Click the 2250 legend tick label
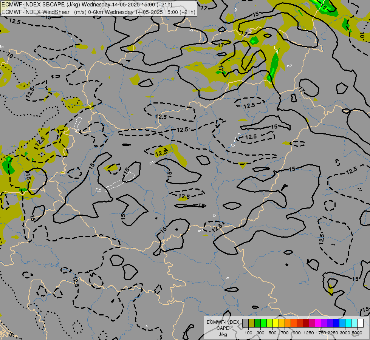 point(333,333)
